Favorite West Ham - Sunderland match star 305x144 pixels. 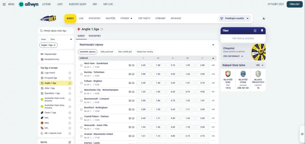coord(81,65)
